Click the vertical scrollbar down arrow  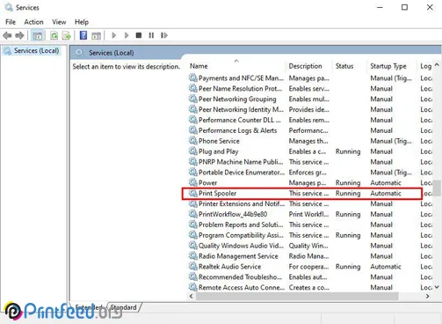[x=437, y=287]
